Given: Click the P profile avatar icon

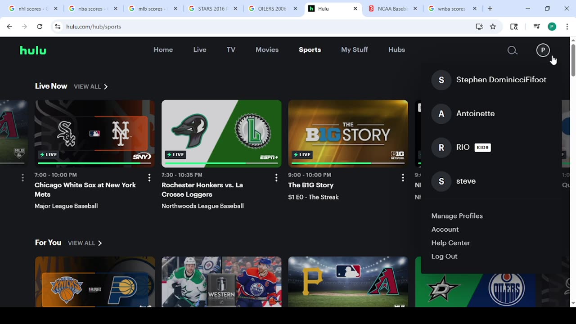Looking at the screenshot, I should tap(543, 50).
